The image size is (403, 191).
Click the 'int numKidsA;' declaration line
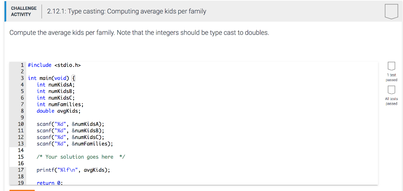tap(55, 85)
